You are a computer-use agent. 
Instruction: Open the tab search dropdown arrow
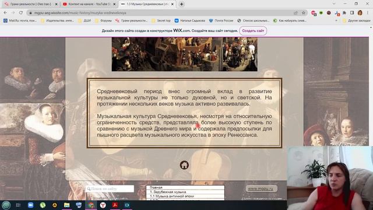click(x=334, y=4)
